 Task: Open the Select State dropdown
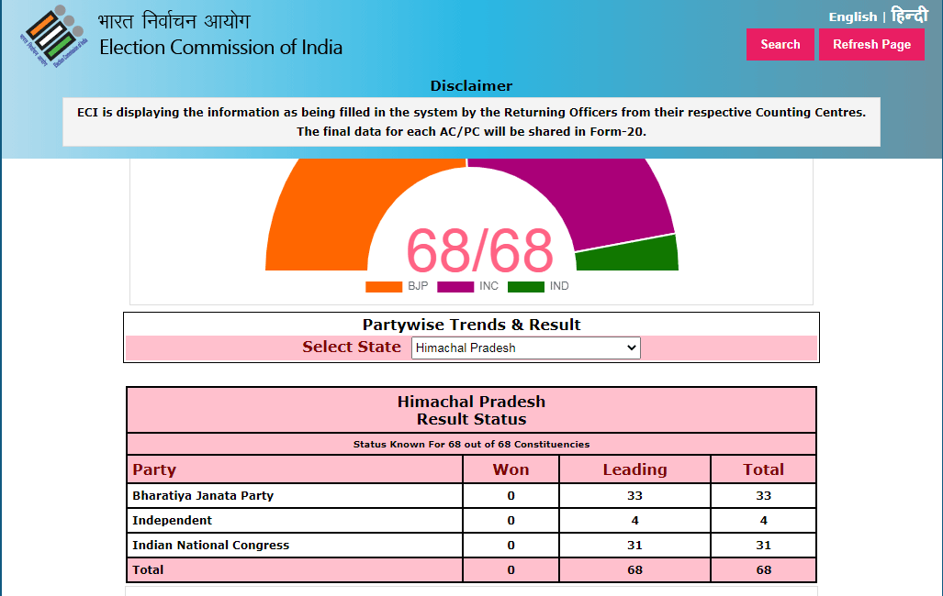[x=525, y=348]
